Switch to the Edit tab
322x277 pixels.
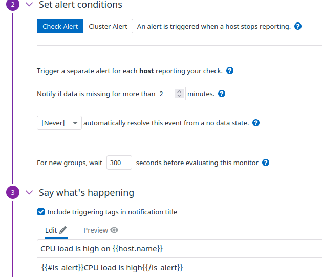[x=56, y=230]
